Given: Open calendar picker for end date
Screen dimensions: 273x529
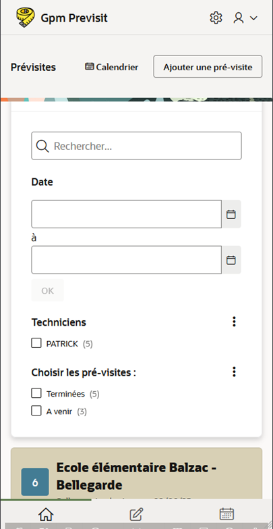Looking at the screenshot, I should (x=231, y=260).
